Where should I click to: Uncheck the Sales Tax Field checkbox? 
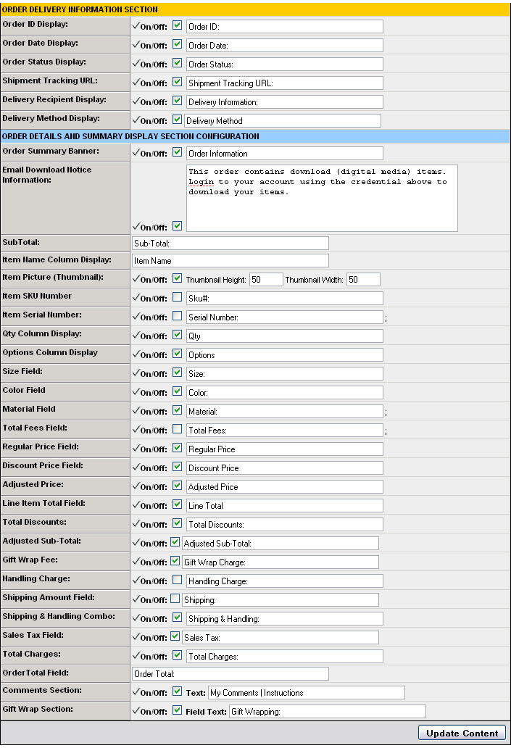click(x=175, y=636)
